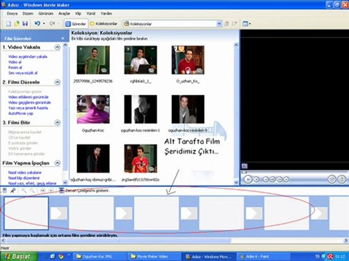Stop the preview monitor playback

[256, 179]
